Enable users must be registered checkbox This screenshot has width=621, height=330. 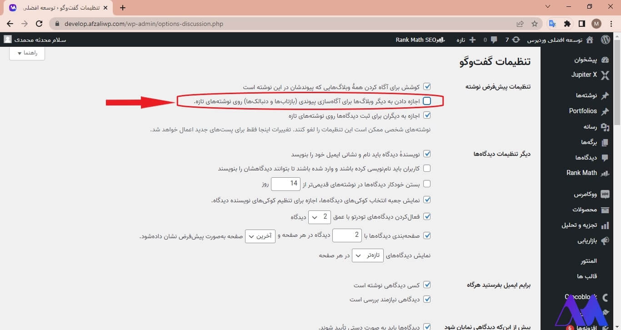tap(427, 169)
